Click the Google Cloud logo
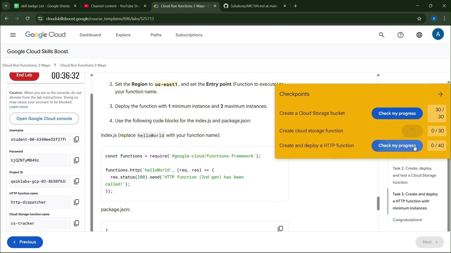The height and width of the screenshot is (253, 451). pos(45,35)
